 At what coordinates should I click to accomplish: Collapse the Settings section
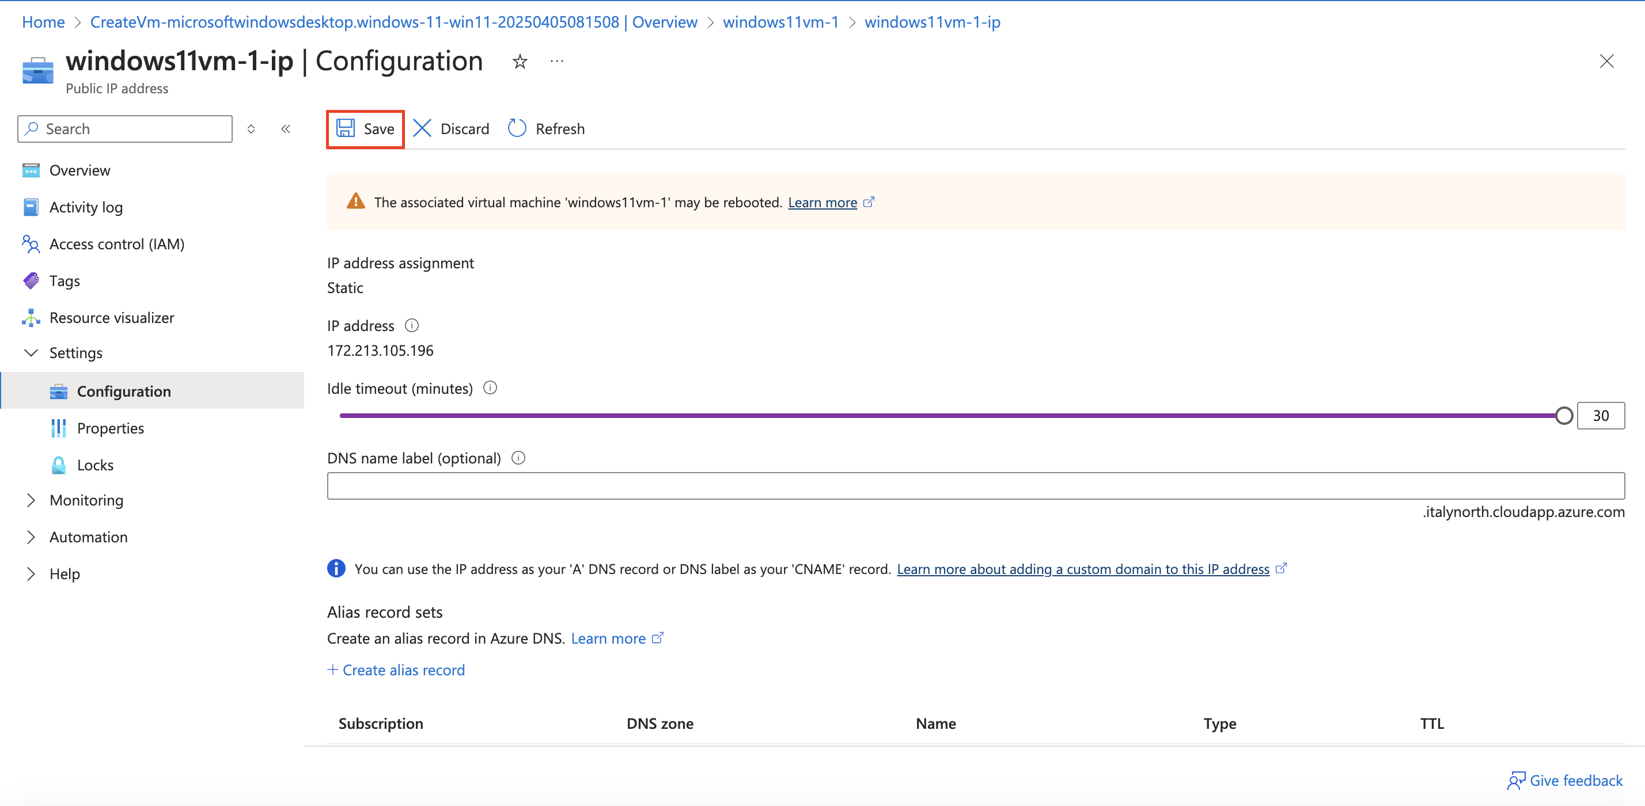coord(31,353)
